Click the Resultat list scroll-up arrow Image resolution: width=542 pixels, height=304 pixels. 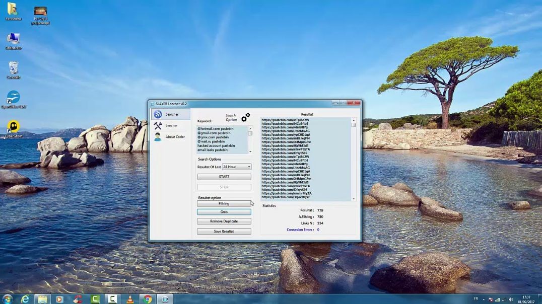(353, 120)
